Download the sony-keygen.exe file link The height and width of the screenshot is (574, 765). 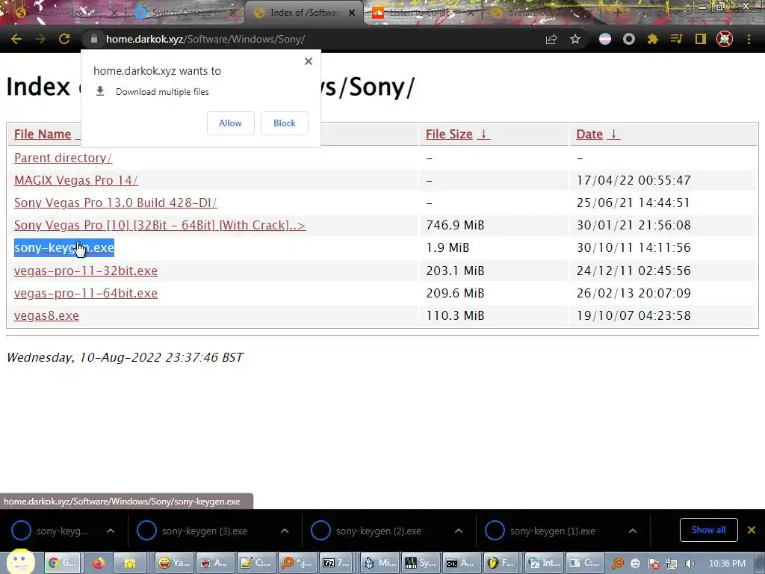tap(64, 248)
